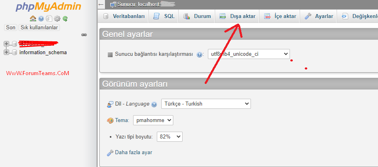Open the Türkçe - Turkish language dropdown
This screenshot has height=167, width=378.
tap(206, 104)
